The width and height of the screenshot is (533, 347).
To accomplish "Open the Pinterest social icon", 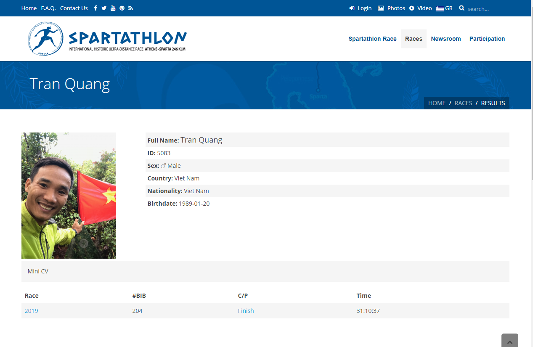I will (122, 8).
